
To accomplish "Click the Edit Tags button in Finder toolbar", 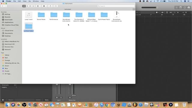I will 55,6.
